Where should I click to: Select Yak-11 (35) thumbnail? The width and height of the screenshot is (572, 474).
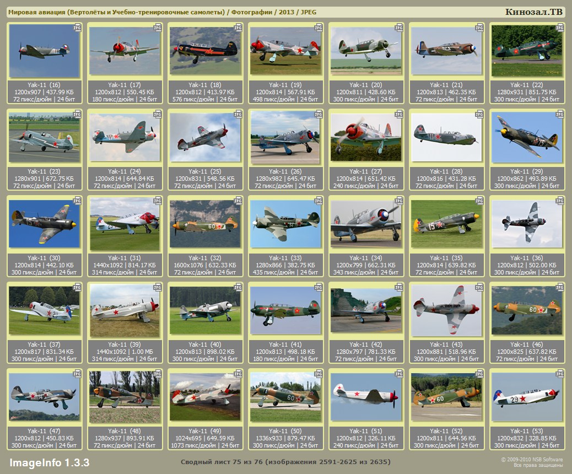(x=446, y=224)
